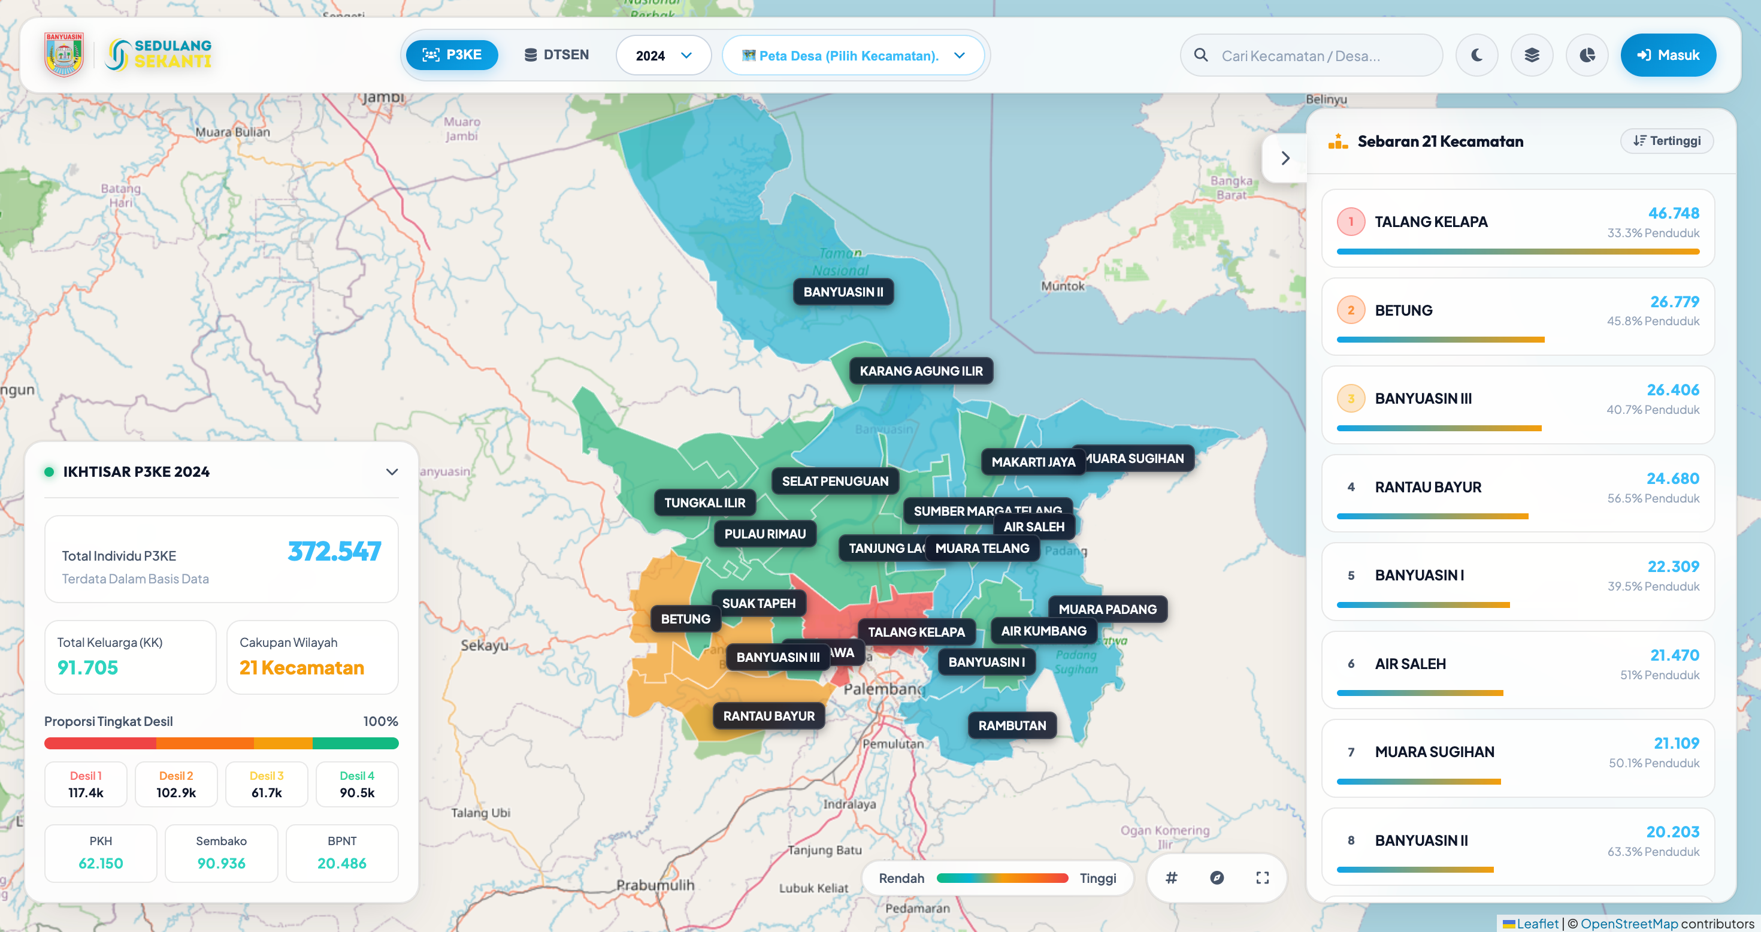Click the BPNT 20.486 card
Viewport: 1761px width, 932px height.
(x=342, y=854)
